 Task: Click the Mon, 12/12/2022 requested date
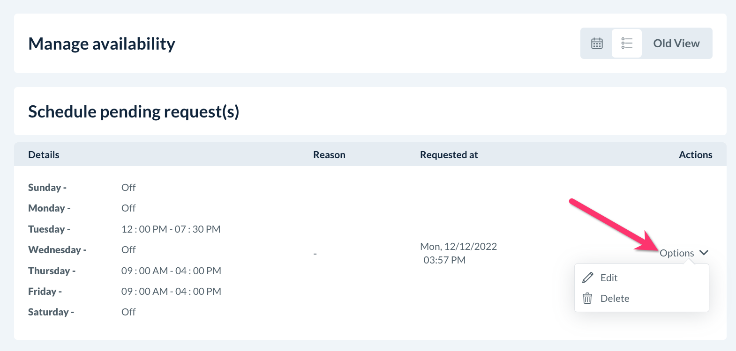458,247
